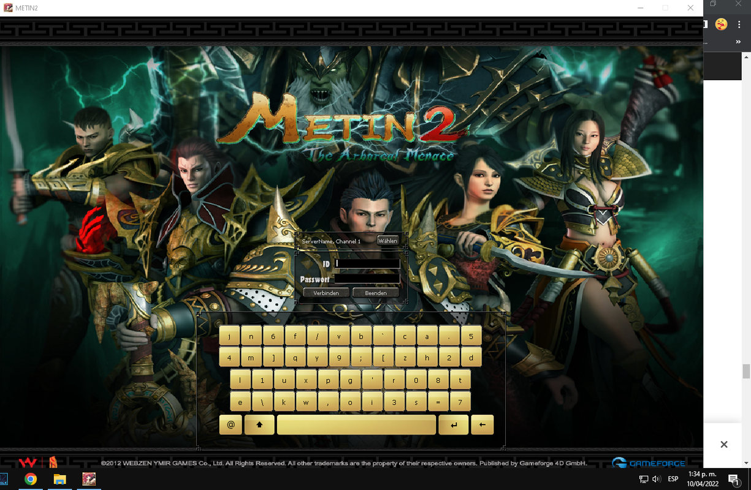Click the @ symbol key
The width and height of the screenshot is (751, 490).
pyautogui.click(x=231, y=424)
